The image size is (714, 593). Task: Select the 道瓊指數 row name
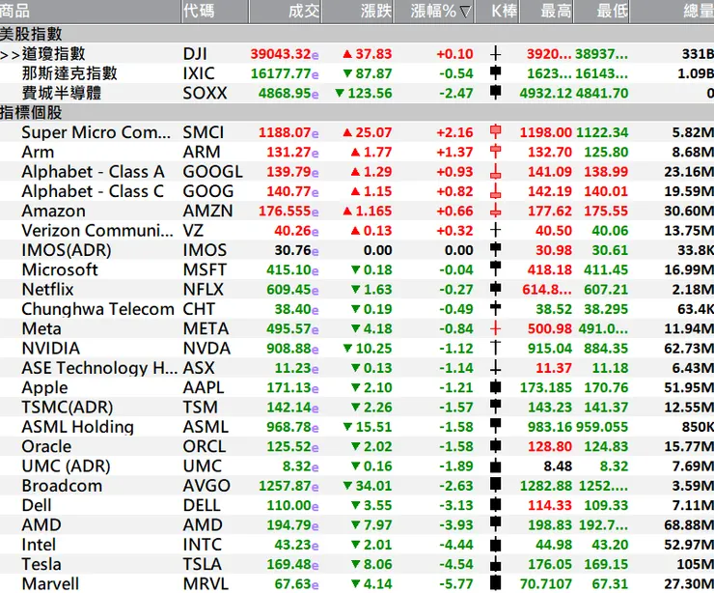(53, 54)
